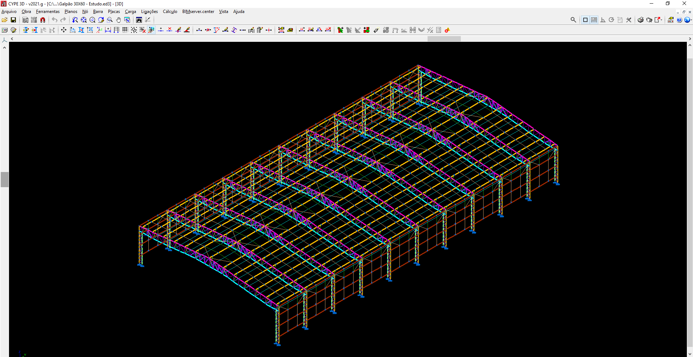Click the four-arrow move tool icon
Viewport: 693px width, 357px height.
(64, 30)
